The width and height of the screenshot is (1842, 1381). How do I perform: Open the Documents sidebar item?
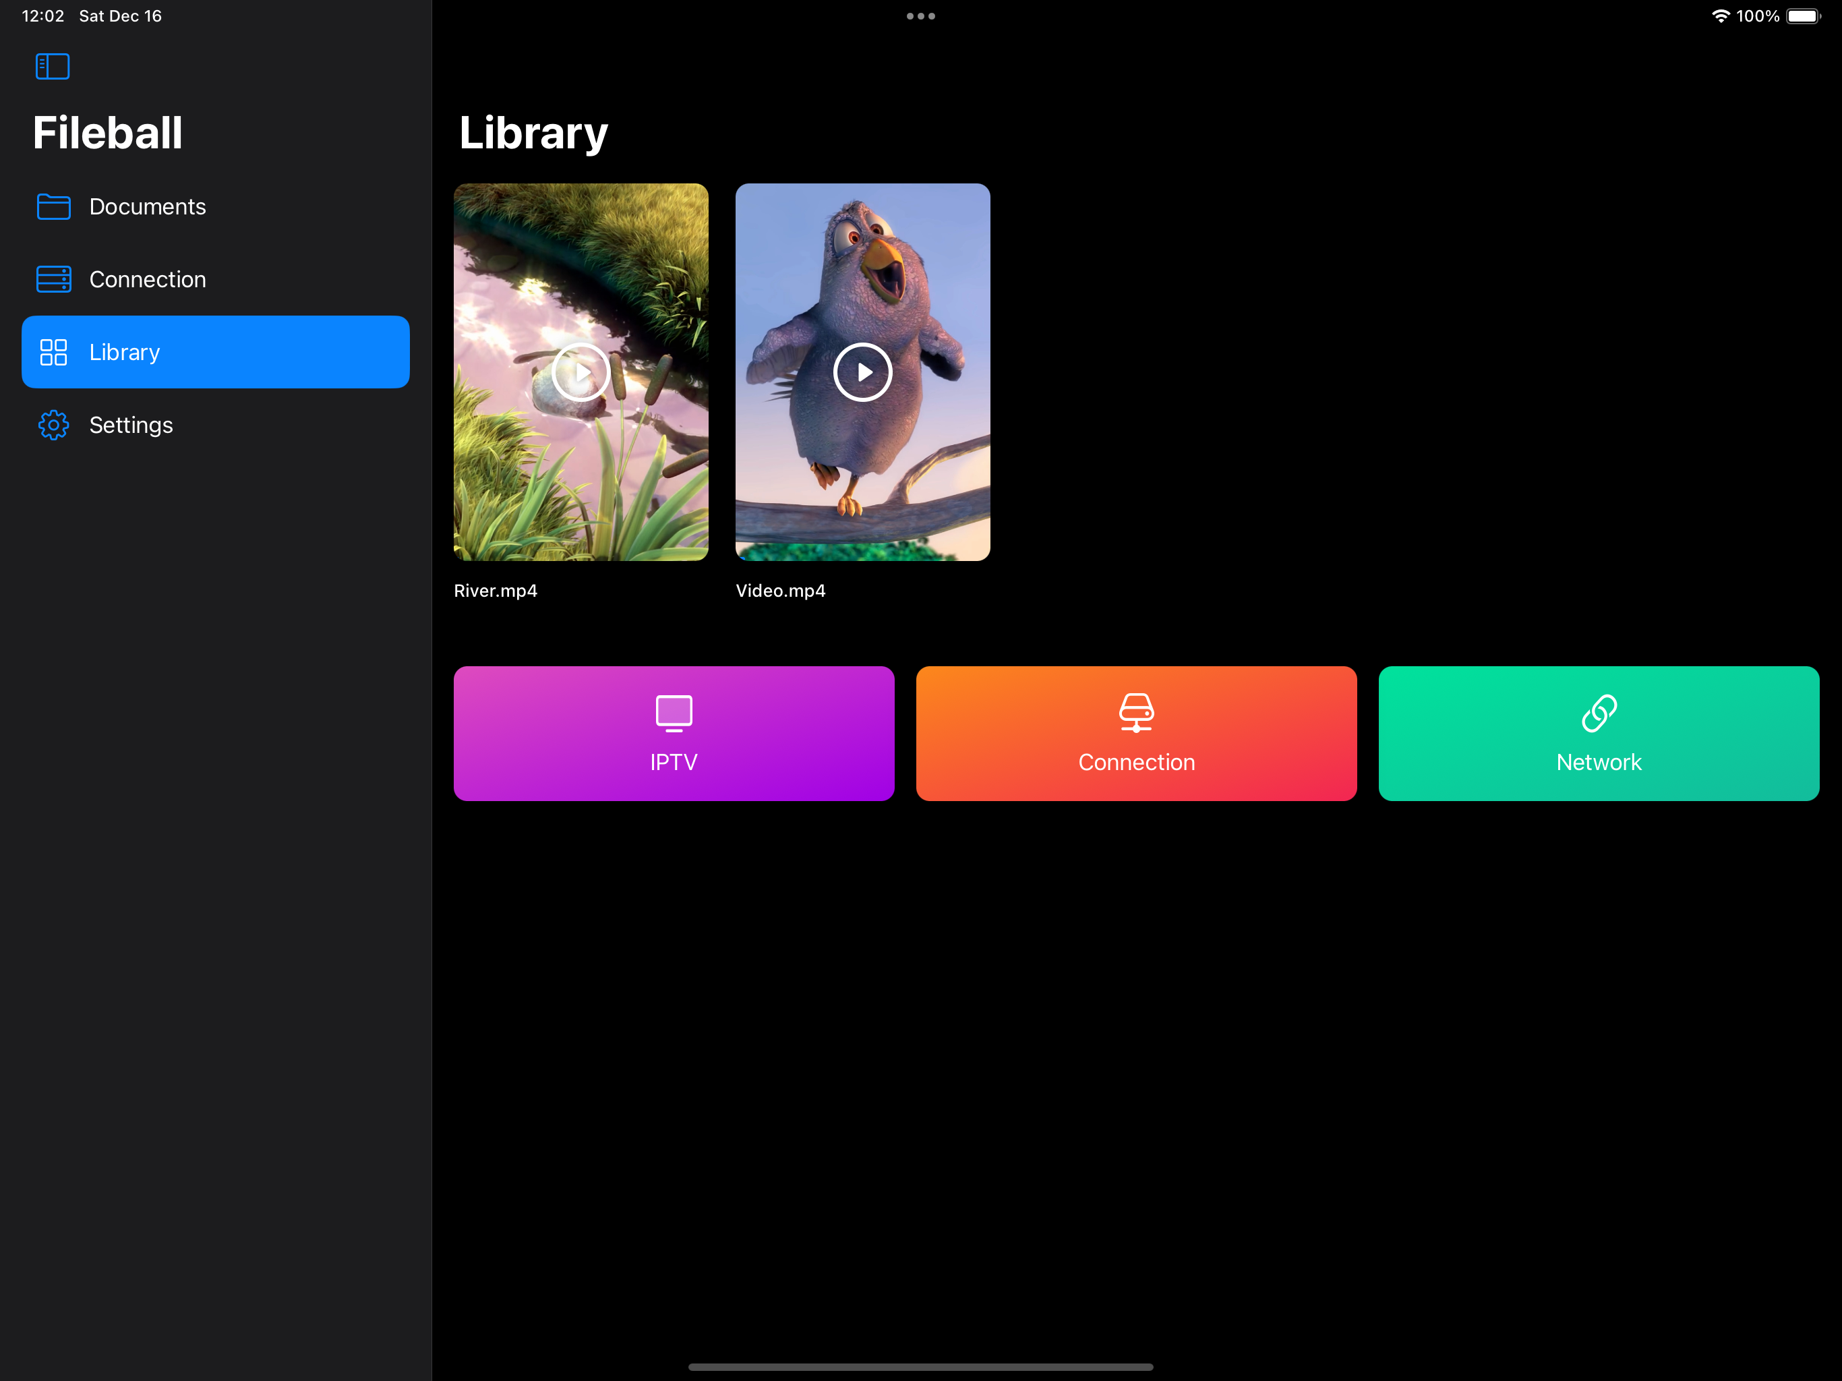click(148, 206)
